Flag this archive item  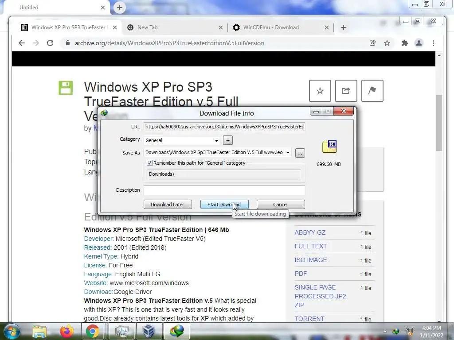tap(372, 91)
